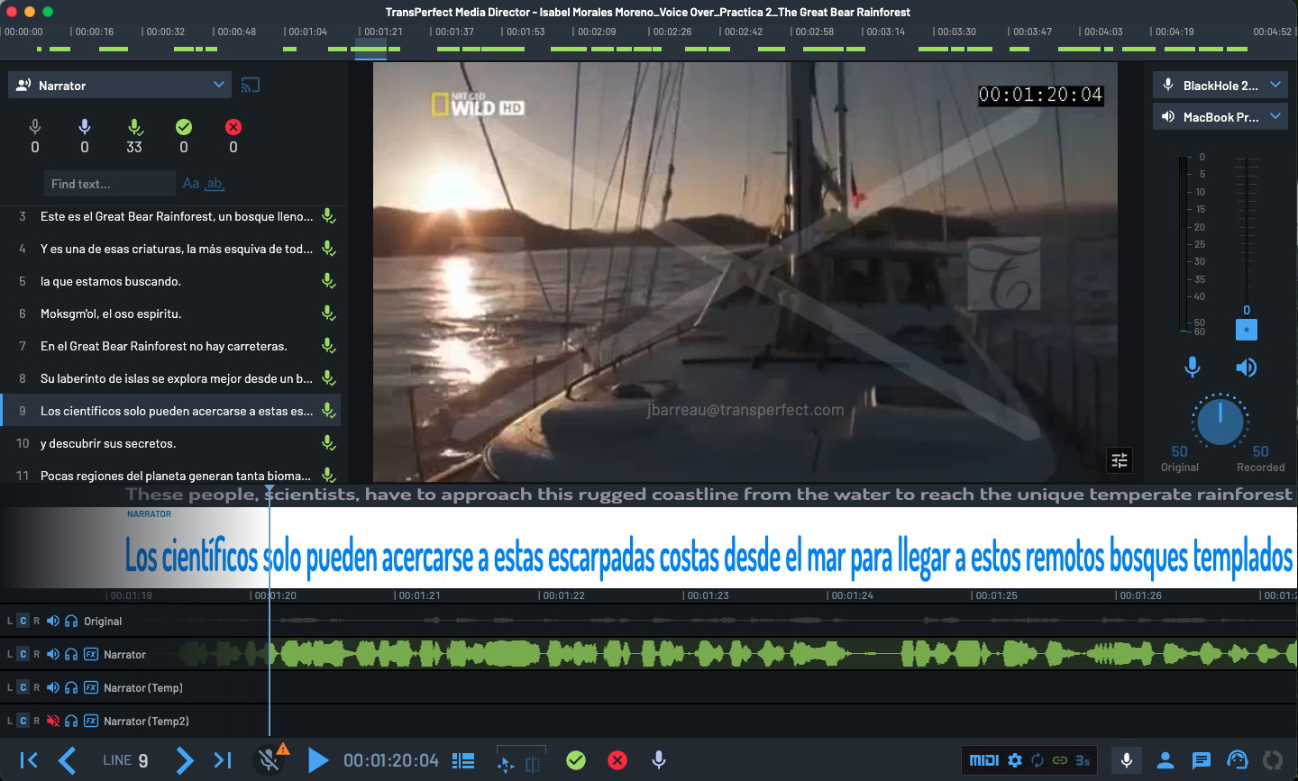Image resolution: width=1298 pixels, height=781 pixels.
Task: Toggle the microphone monitor icon in mixer
Action: (1193, 367)
